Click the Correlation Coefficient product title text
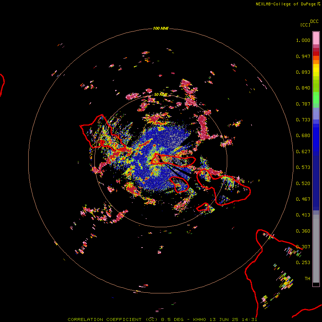The height and width of the screenshot is (322, 322). pos(113,319)
